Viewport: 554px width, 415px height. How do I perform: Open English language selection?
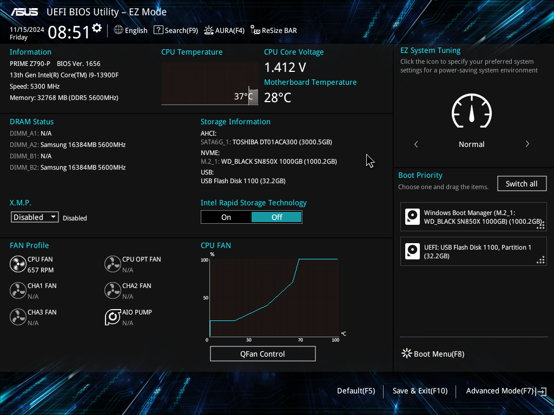tap(136, 30)
